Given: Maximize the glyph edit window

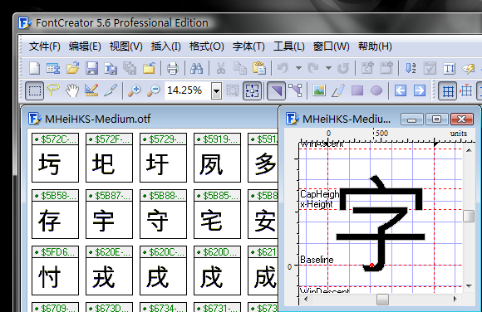Looking at the screenshot, I should 436,119.
